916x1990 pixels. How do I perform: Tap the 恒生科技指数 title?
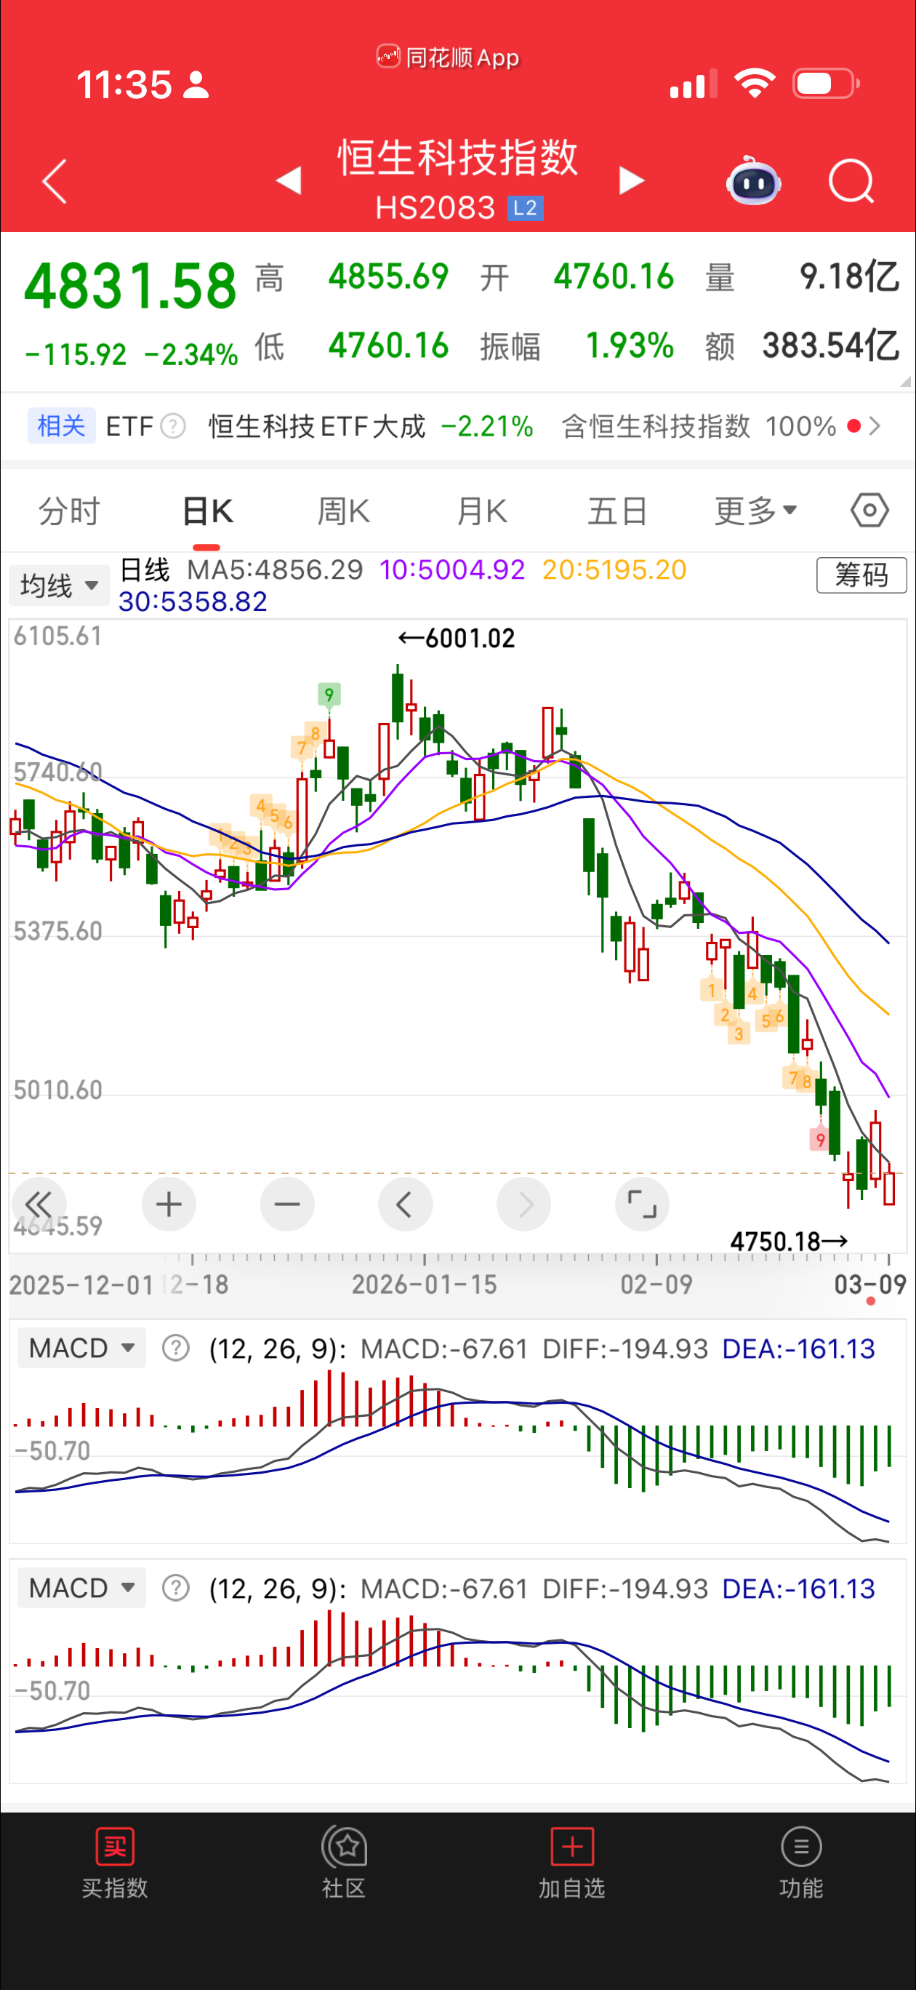pyautogui.click(x=457, y=157)
